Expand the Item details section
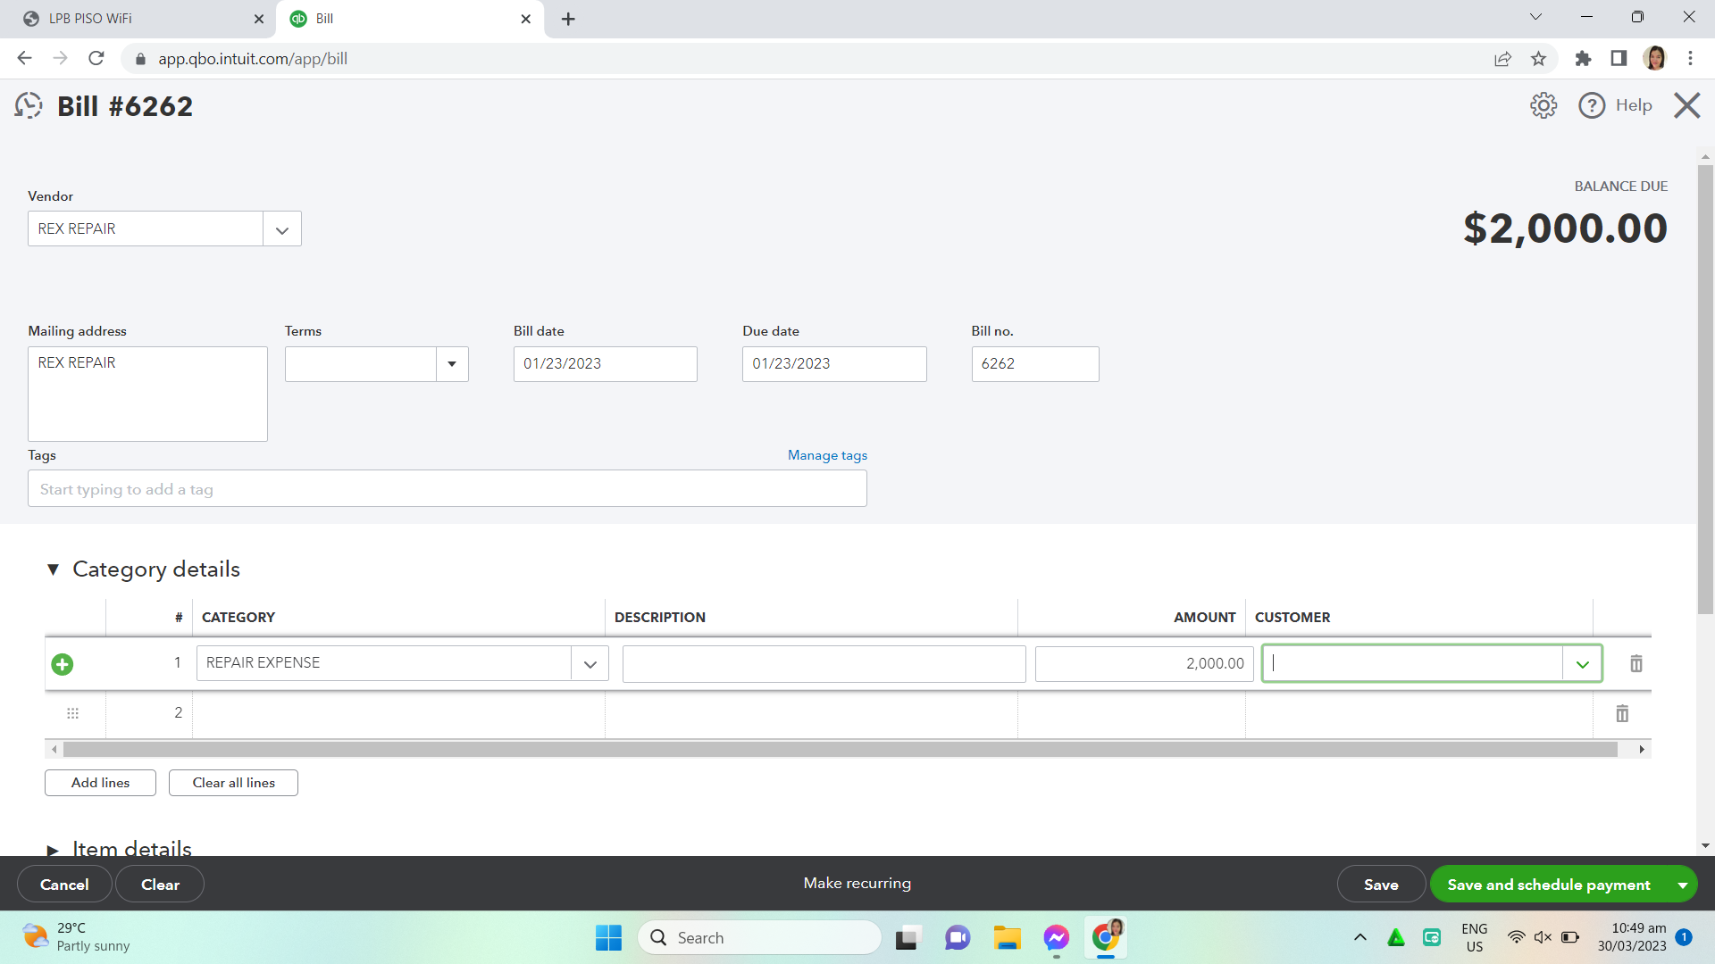The image size is (1715, 964). click(53, 849)
